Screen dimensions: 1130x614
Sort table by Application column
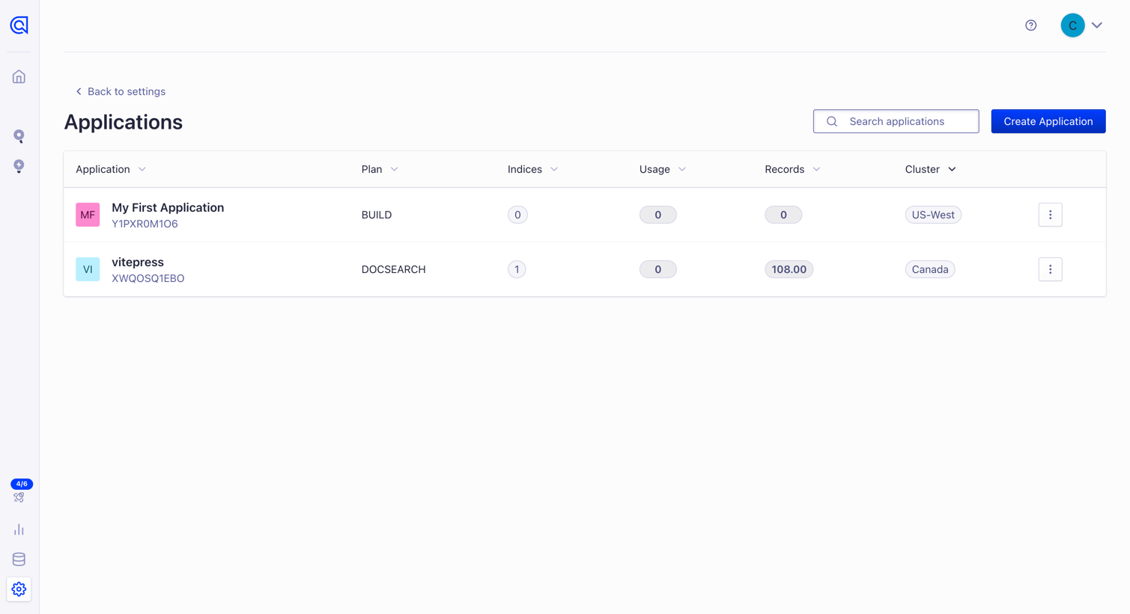111,169
